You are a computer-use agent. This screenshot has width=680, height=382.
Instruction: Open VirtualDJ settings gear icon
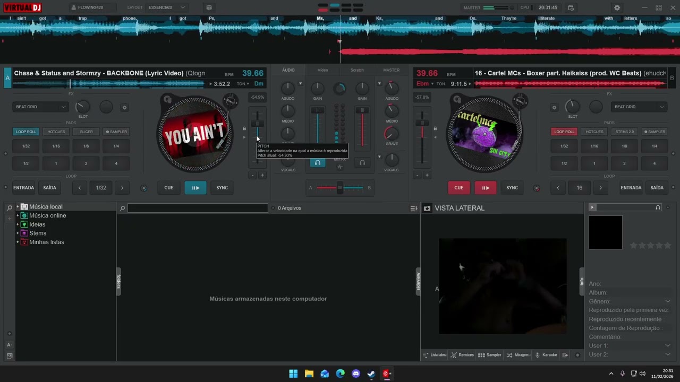617,8
